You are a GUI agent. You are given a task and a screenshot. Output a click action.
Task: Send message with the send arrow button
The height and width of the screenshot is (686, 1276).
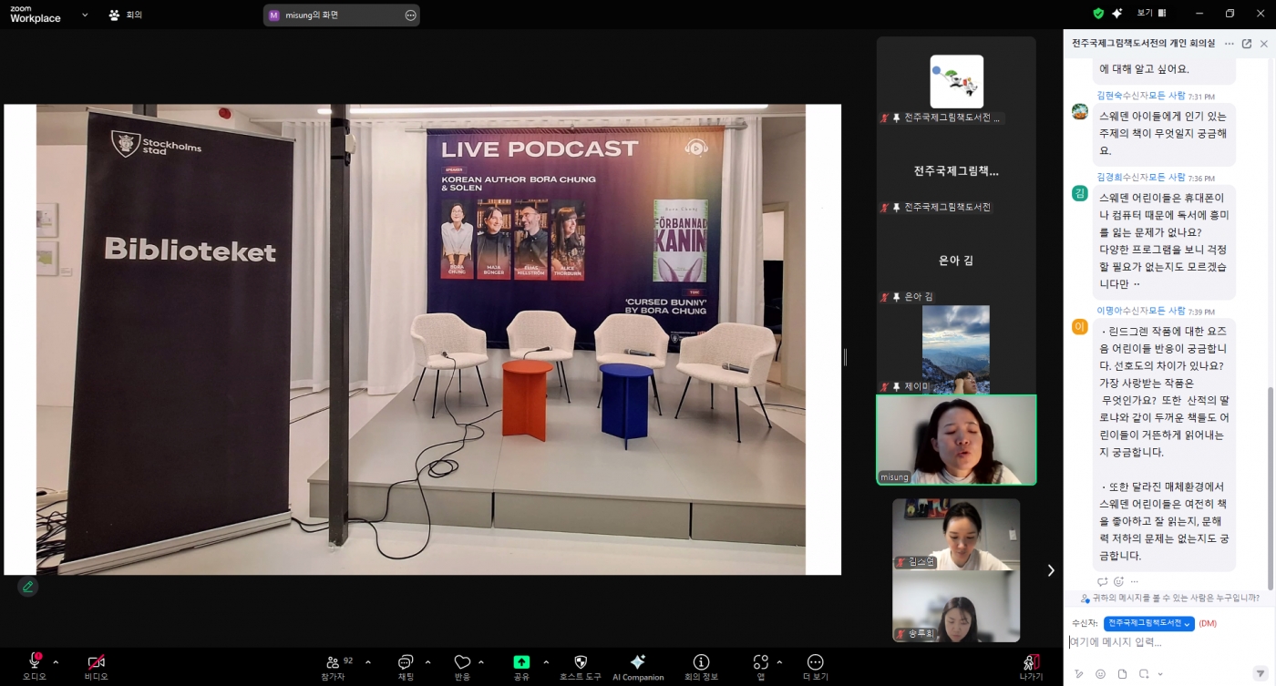point(1261,673)
